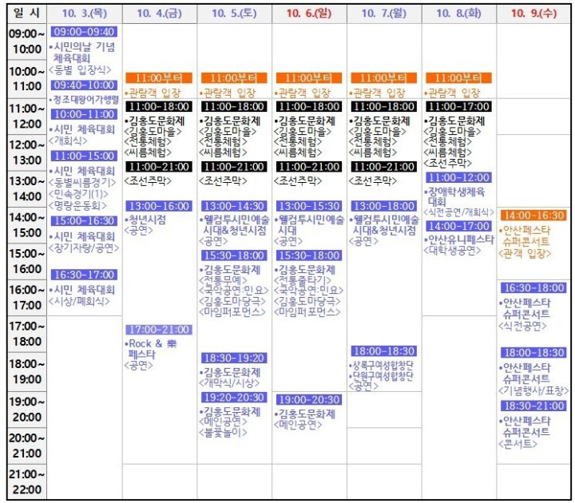This screenshot has height=503, width=575.
Task: Select <콘서트> text on Oct 9
Action: [x=517, y=445]
